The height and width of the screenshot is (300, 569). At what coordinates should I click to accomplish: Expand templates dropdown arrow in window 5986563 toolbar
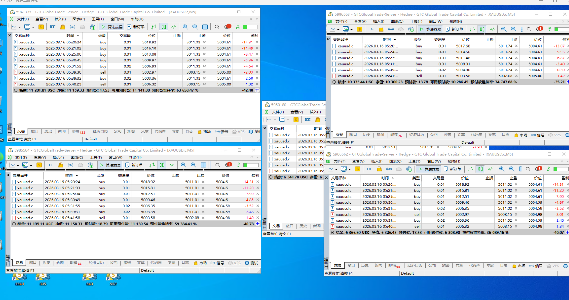click(351, 30)
